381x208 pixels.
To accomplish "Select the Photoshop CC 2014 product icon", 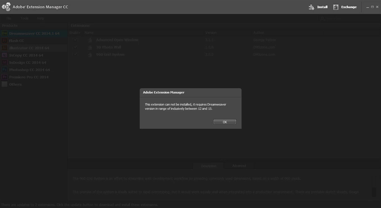I will [x=4, y=70].
